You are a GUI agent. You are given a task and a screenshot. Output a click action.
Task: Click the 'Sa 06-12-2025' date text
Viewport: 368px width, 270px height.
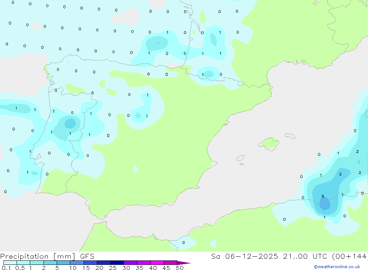[244, 256]
